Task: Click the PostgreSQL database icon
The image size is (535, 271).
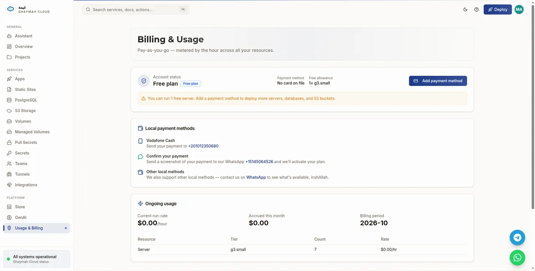Action: 9,100
